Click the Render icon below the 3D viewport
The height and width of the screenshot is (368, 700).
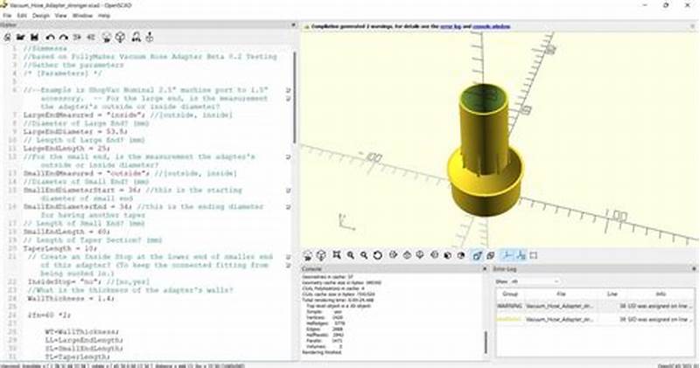(x=321, y=255)
